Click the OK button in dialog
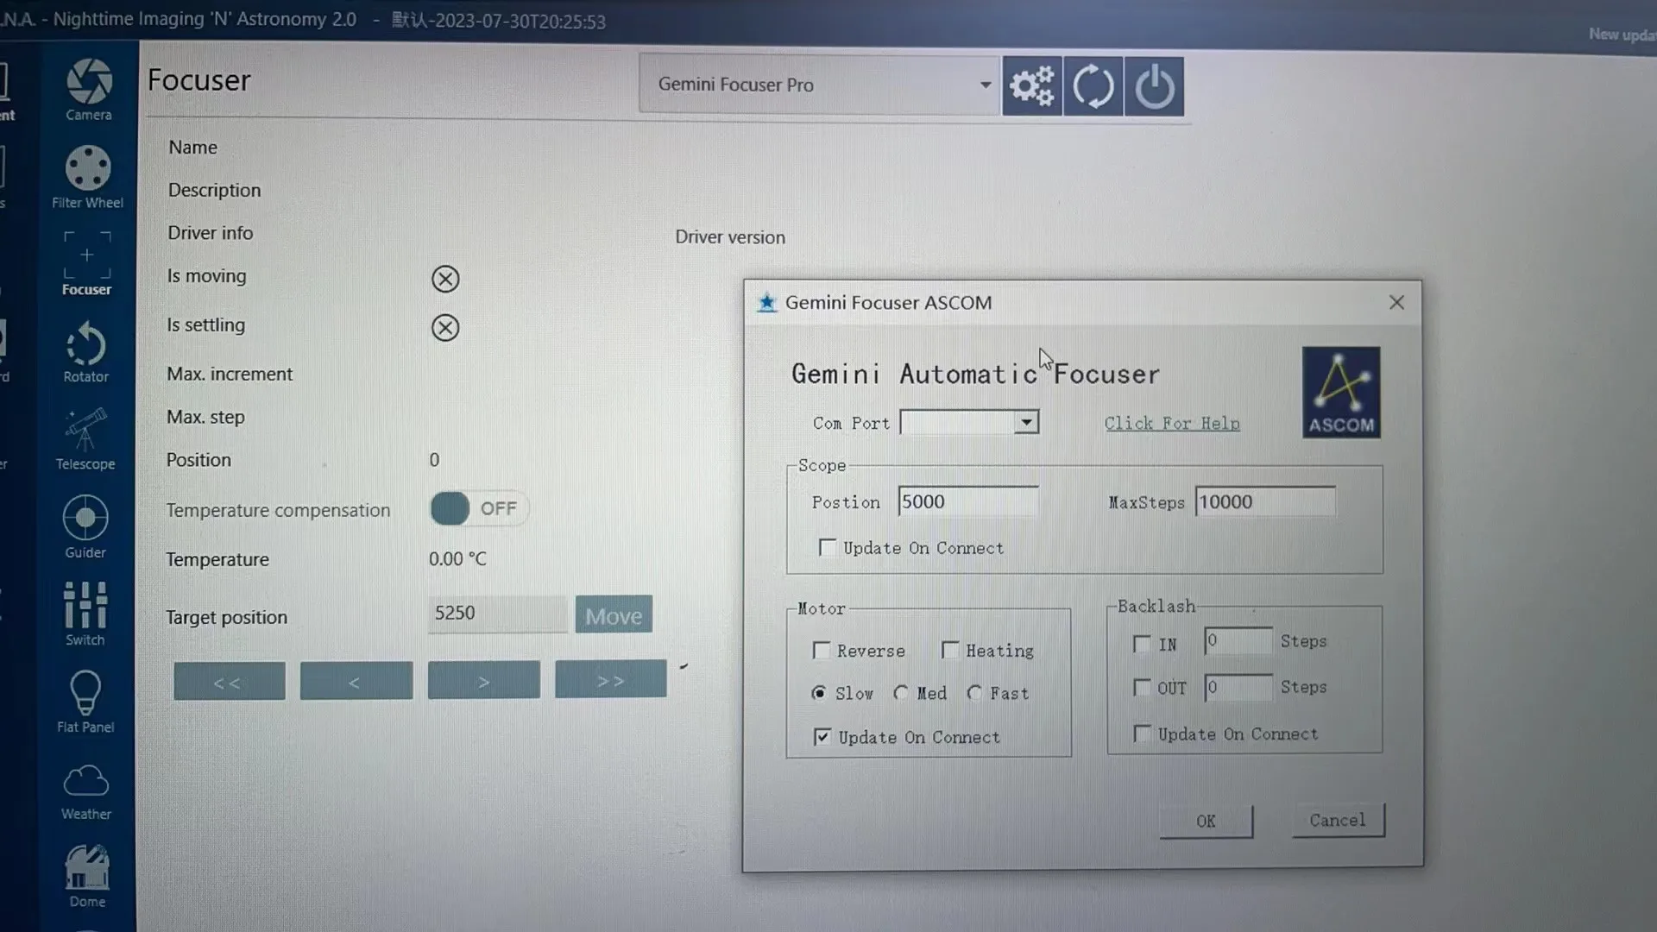Image resolution: width=1657 pixels, height=932 pixels. 1206,821
